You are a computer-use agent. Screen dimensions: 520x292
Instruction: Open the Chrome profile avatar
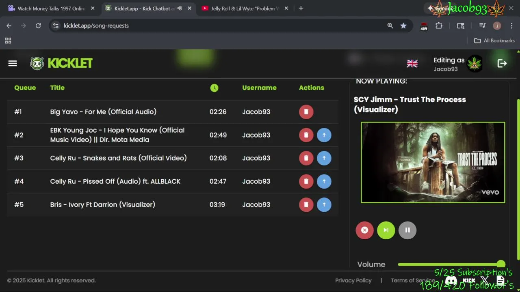[497, 26]
